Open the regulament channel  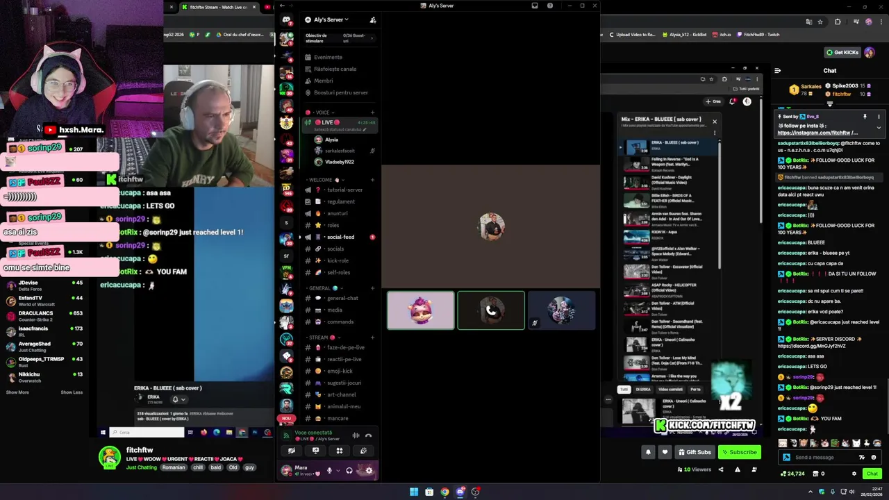[x=340, y=201]
